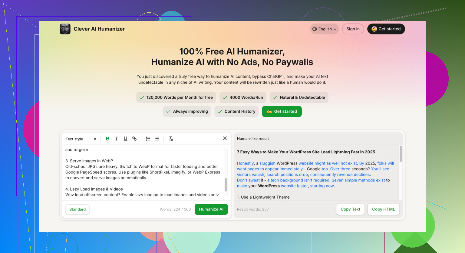This screenshot has width=465, height=253.
Task: Copy the result with Copy Text
Action: [351, 209]
